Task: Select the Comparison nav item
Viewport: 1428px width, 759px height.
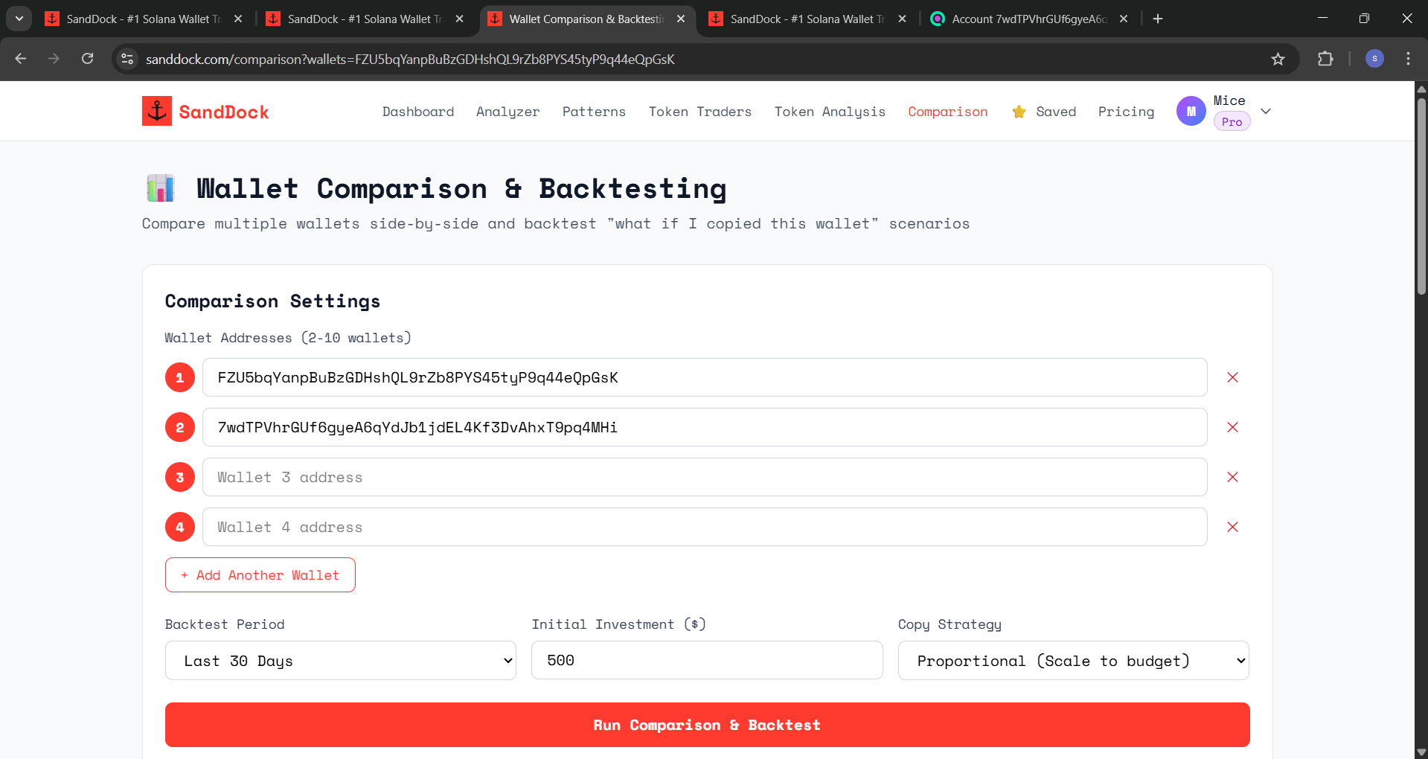Action: coord(948,112)
